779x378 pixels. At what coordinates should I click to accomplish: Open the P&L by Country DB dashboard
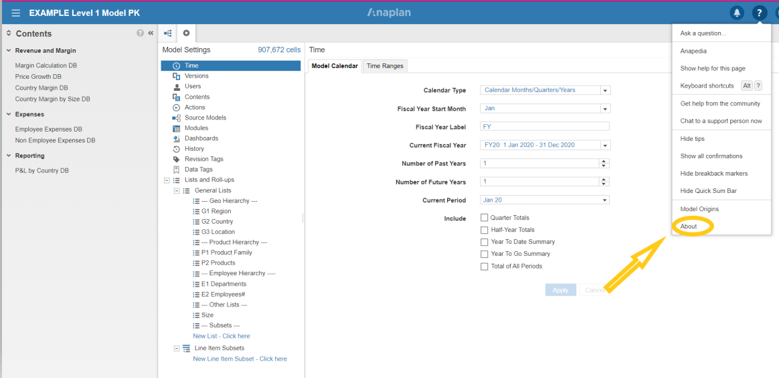(42, 171)
